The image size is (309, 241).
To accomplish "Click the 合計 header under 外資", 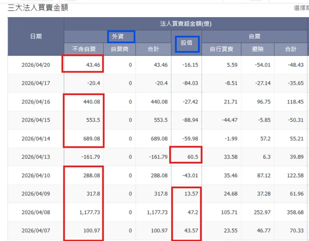I will point(153,49).
